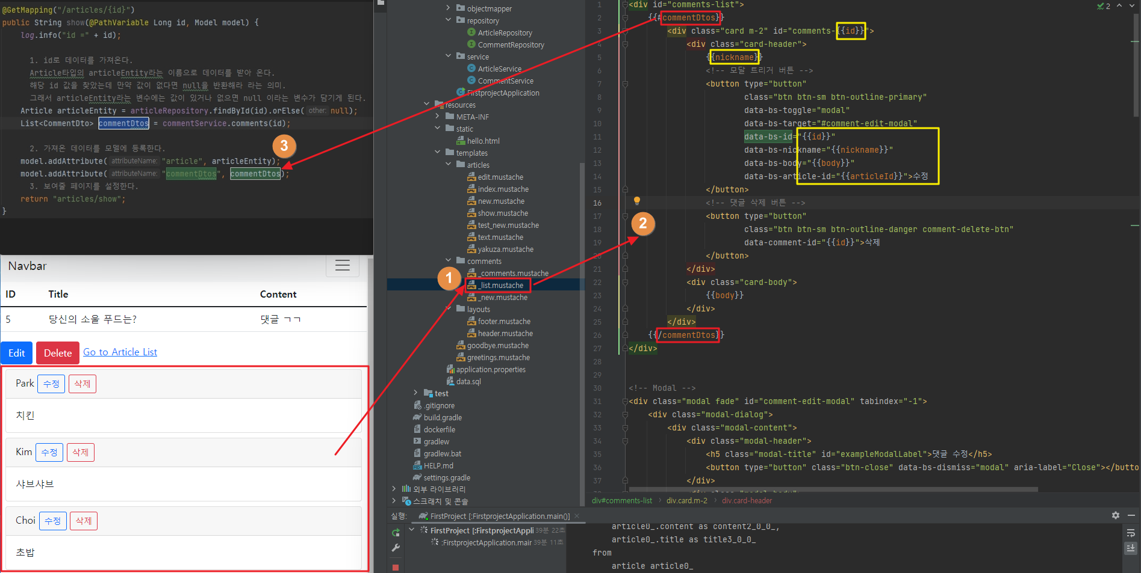Screen dimensions: 1141x573
Task: Open _new.mustache in comments folder
Action: pos(497,298)
